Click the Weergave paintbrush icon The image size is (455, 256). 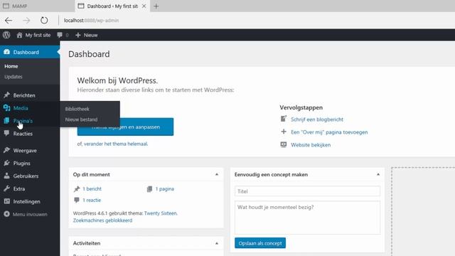[6, 150]
